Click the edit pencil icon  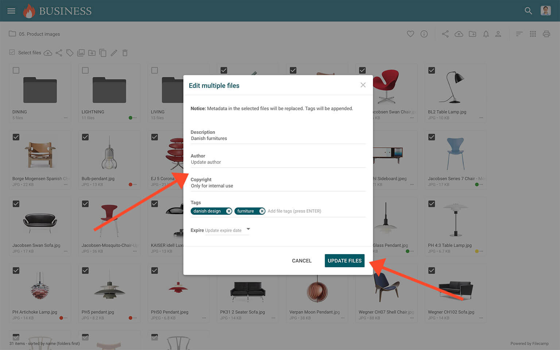114,53
